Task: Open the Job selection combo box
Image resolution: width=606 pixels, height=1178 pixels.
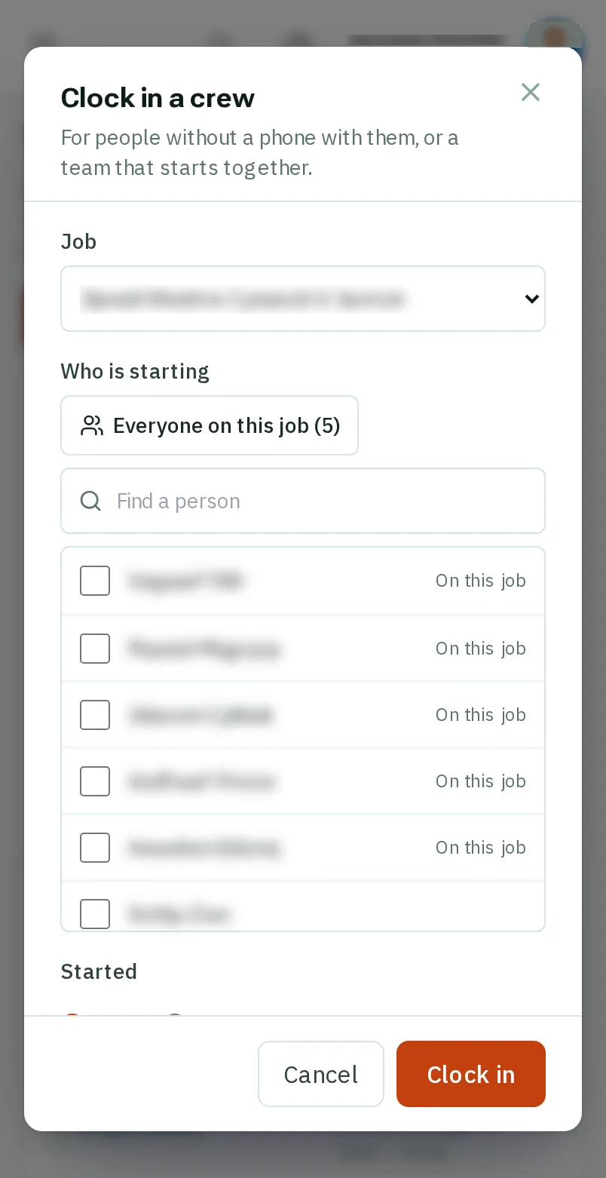Action: 303,299
